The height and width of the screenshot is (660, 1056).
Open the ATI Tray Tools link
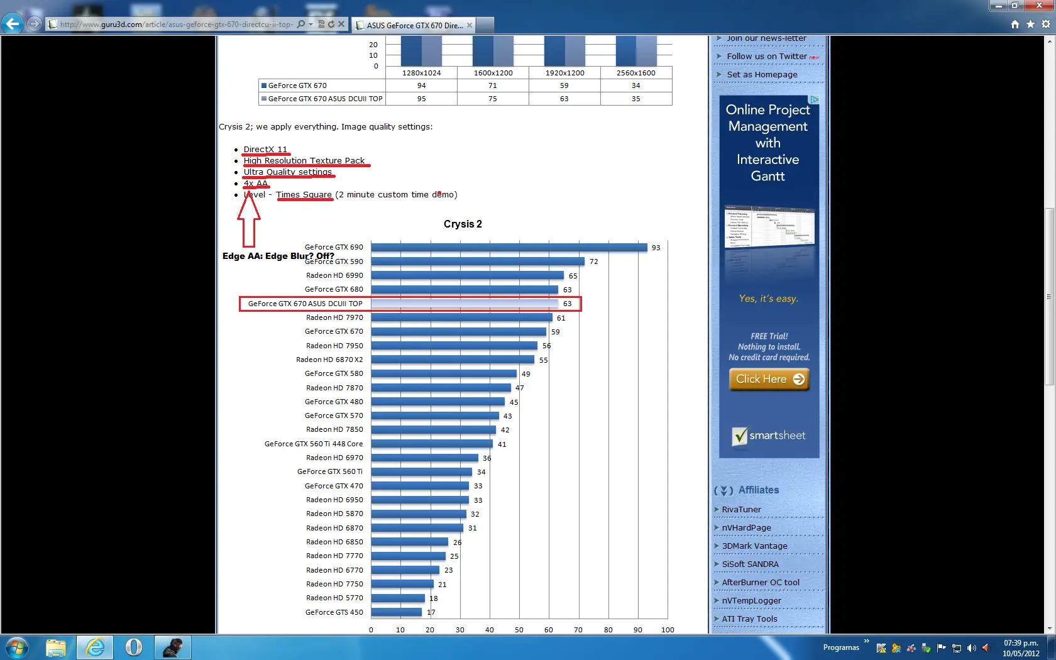click(749, 619)
